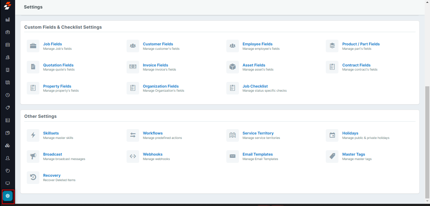Open Customer Fields link
This screenshot has height=206, width=430.
158,44
